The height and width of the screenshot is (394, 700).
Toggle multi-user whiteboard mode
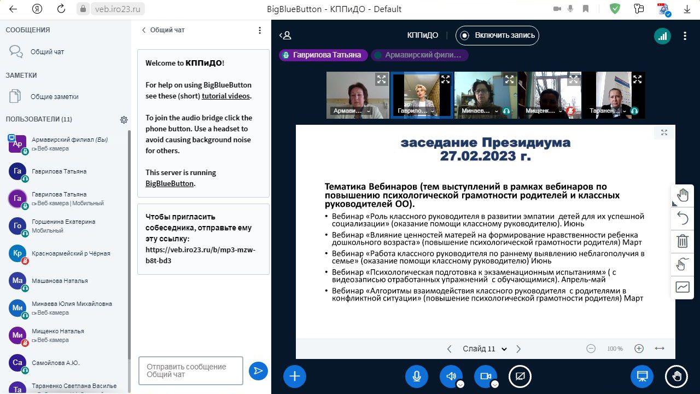coord(682,287)
